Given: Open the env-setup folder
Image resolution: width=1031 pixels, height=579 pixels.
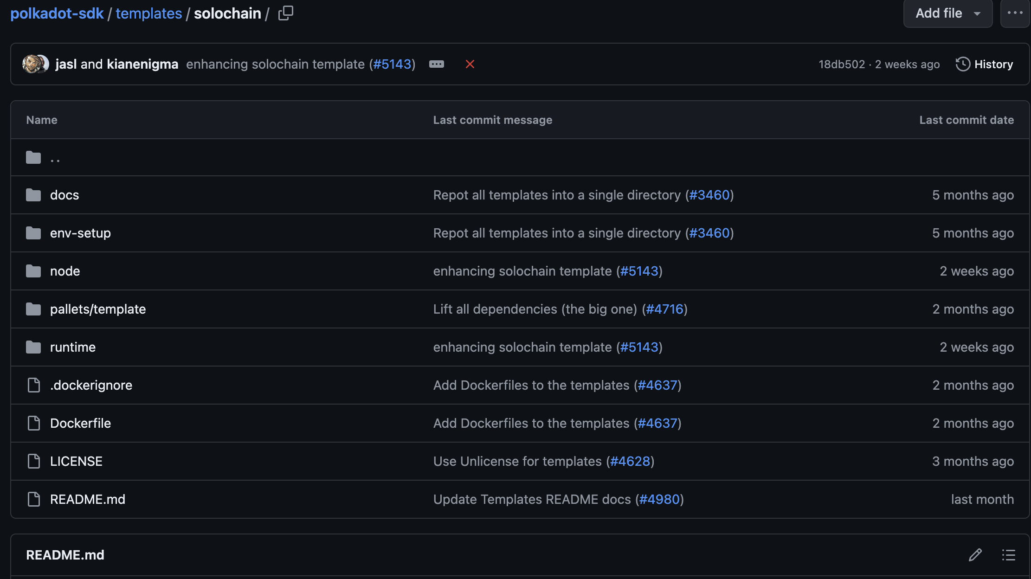Looking at the screenshot, I should tap(80, 233).
